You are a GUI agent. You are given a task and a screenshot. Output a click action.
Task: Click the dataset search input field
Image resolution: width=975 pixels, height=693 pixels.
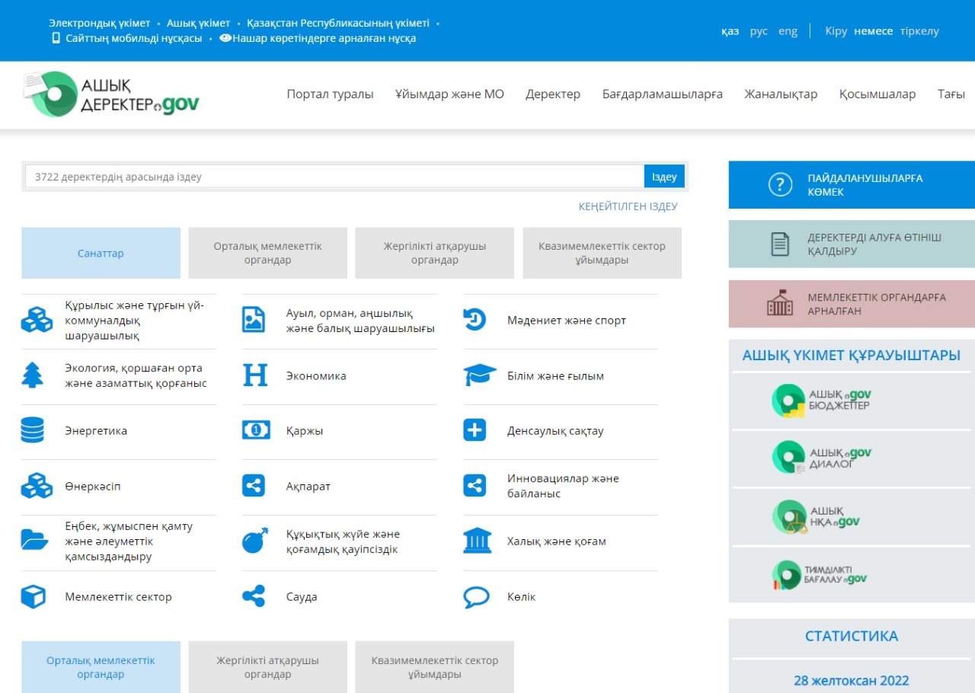click(335, 177)
